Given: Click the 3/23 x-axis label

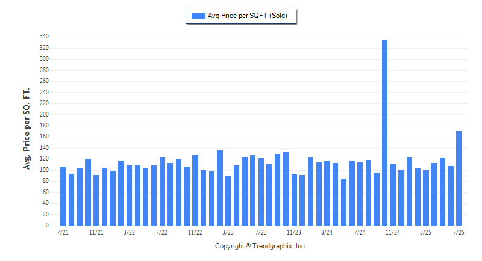Looking at the screenshot, I should 228,232.
